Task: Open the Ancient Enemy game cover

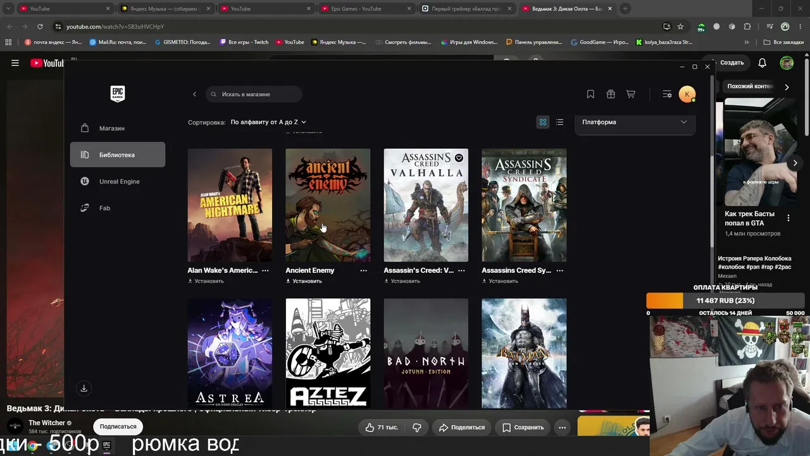Action: click(328, 205)
